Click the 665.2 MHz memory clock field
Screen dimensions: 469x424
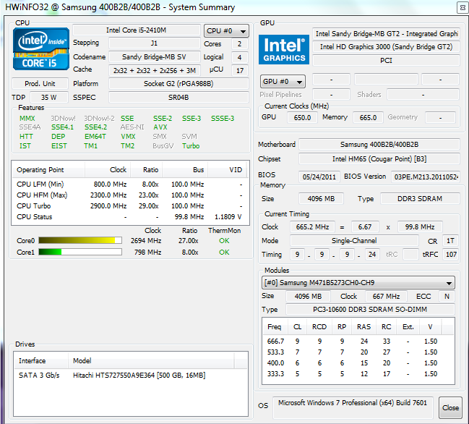(x=313, y=227)
